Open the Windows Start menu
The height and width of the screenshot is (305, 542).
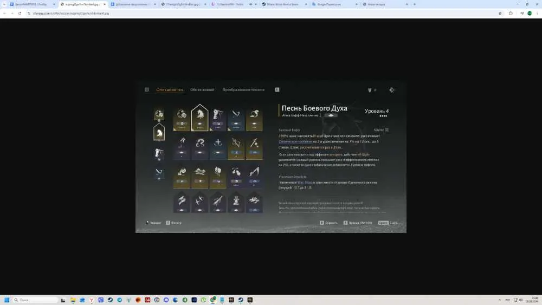tap(7, 300)
